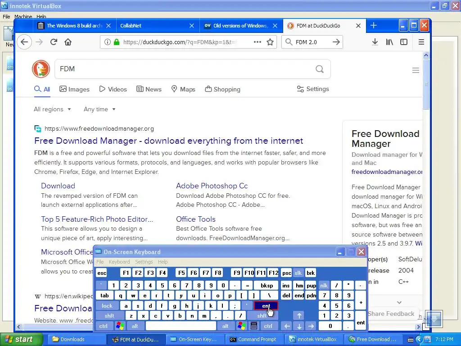Screen dimensions: 461x346
Task: Toggle right ctrl key on keyboard
Action: (268, 326)
